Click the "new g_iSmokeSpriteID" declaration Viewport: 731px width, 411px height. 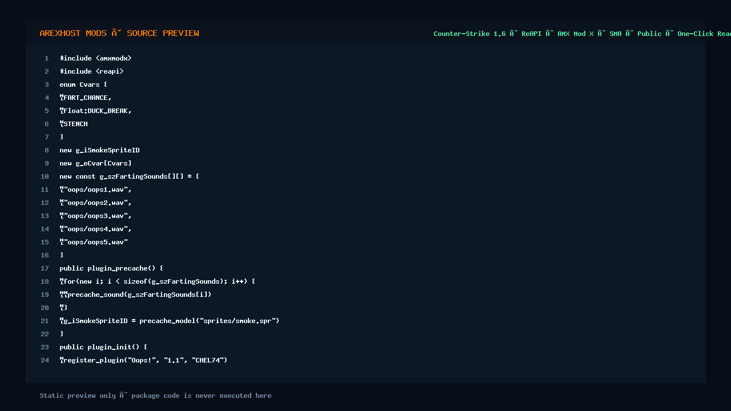(100, 150)
